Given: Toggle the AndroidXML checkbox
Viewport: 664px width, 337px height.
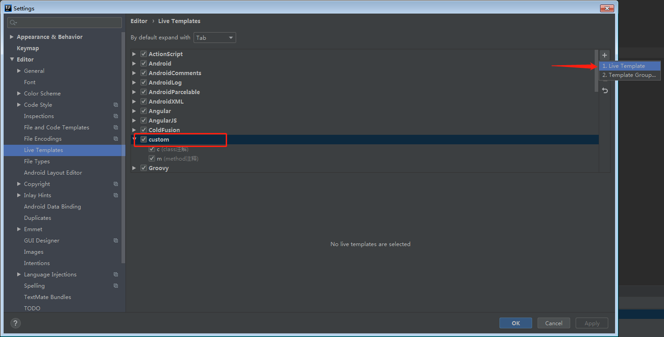Looking at the screenshot, I should coord(144,101).
